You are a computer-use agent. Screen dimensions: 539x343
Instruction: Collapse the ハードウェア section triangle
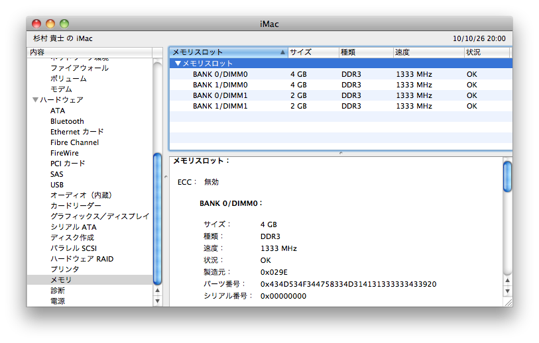[x=35, y=100]
